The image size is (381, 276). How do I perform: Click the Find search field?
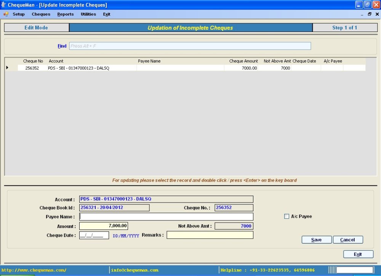pos(190,46)
